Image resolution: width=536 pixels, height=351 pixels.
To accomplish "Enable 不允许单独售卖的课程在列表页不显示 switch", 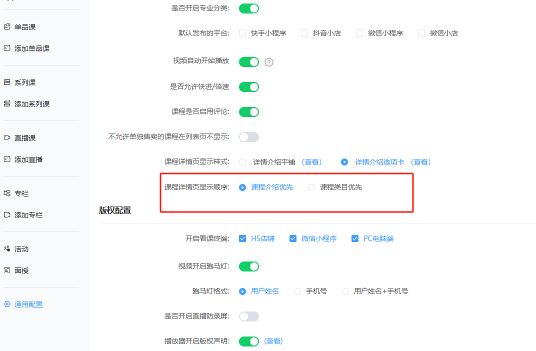I will (249, 137).
